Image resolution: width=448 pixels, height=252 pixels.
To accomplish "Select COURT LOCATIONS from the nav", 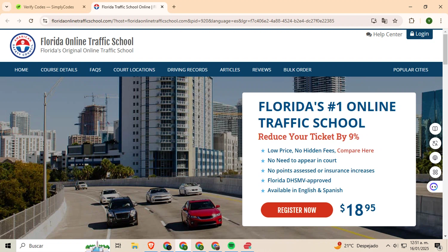I will tap(134, 70).
